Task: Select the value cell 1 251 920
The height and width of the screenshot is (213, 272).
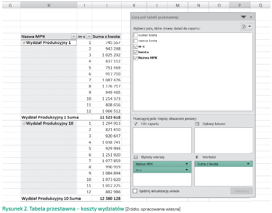Action: [106, 155]
